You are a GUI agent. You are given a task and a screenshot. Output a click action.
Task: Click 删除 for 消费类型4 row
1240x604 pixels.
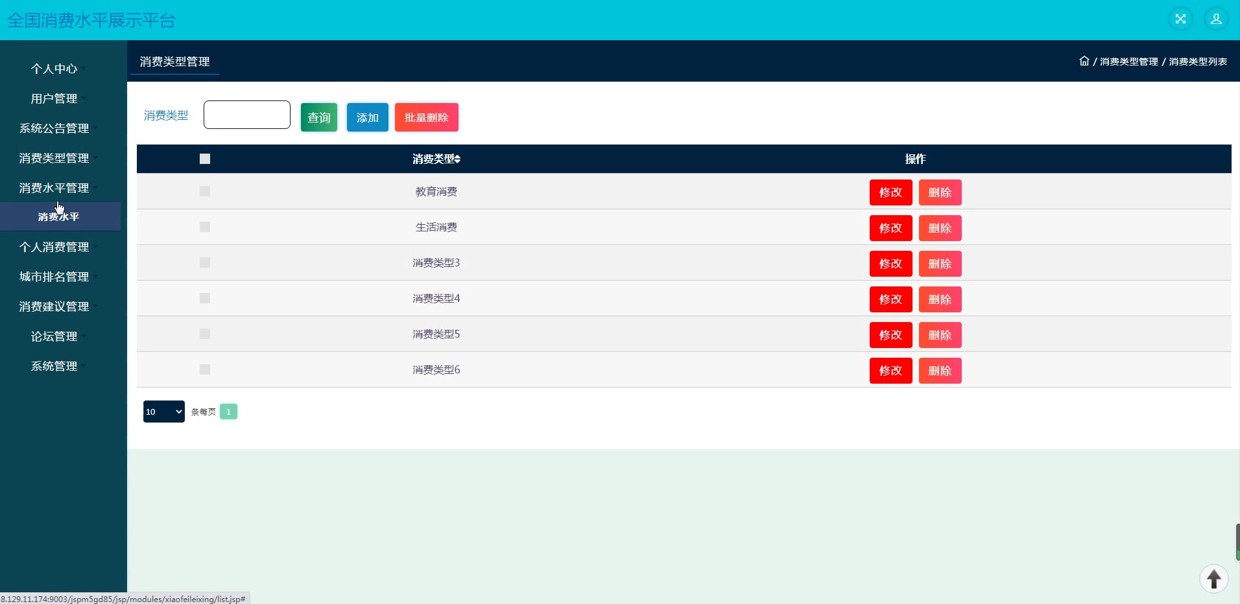(940, 299)
